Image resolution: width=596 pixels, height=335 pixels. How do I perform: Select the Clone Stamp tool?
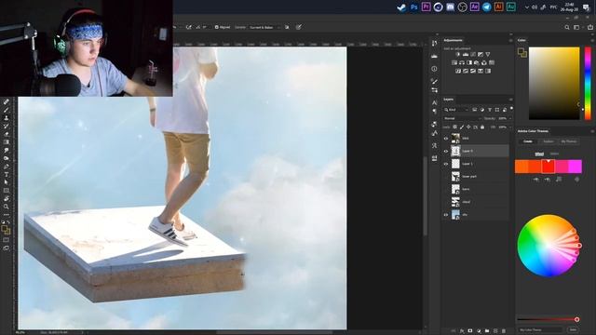point(7,118)
